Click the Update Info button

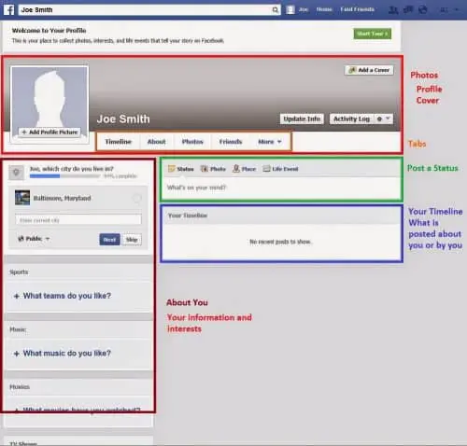(x=302, y=118)
